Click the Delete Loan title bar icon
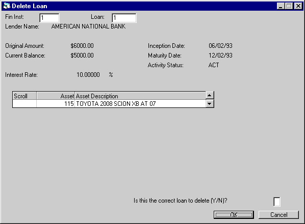This screenshot has width=305, height=224. (x=7, y=6)
